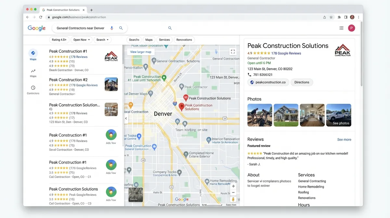Click the phone icon beside 761 8266321
Image resolution: width=390 pixels, height=218 pixels.
point(250,75)
